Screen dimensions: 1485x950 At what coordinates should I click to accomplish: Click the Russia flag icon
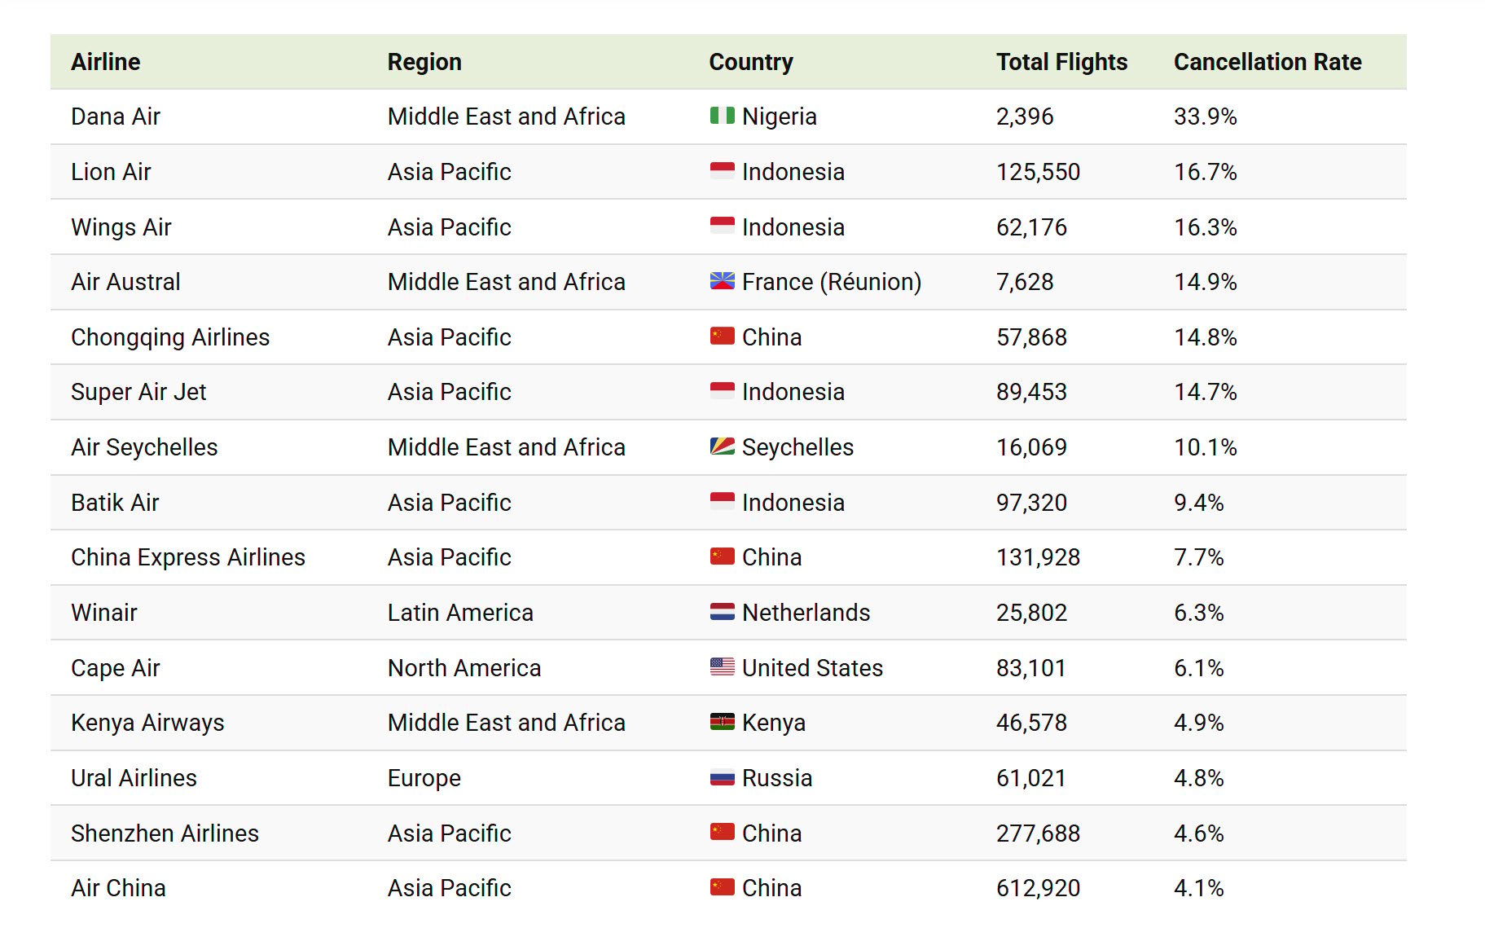pos(722,777)
